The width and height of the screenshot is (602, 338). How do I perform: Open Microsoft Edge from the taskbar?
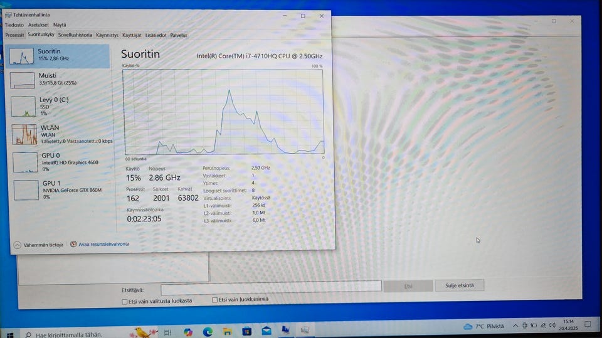pos(208,332)
